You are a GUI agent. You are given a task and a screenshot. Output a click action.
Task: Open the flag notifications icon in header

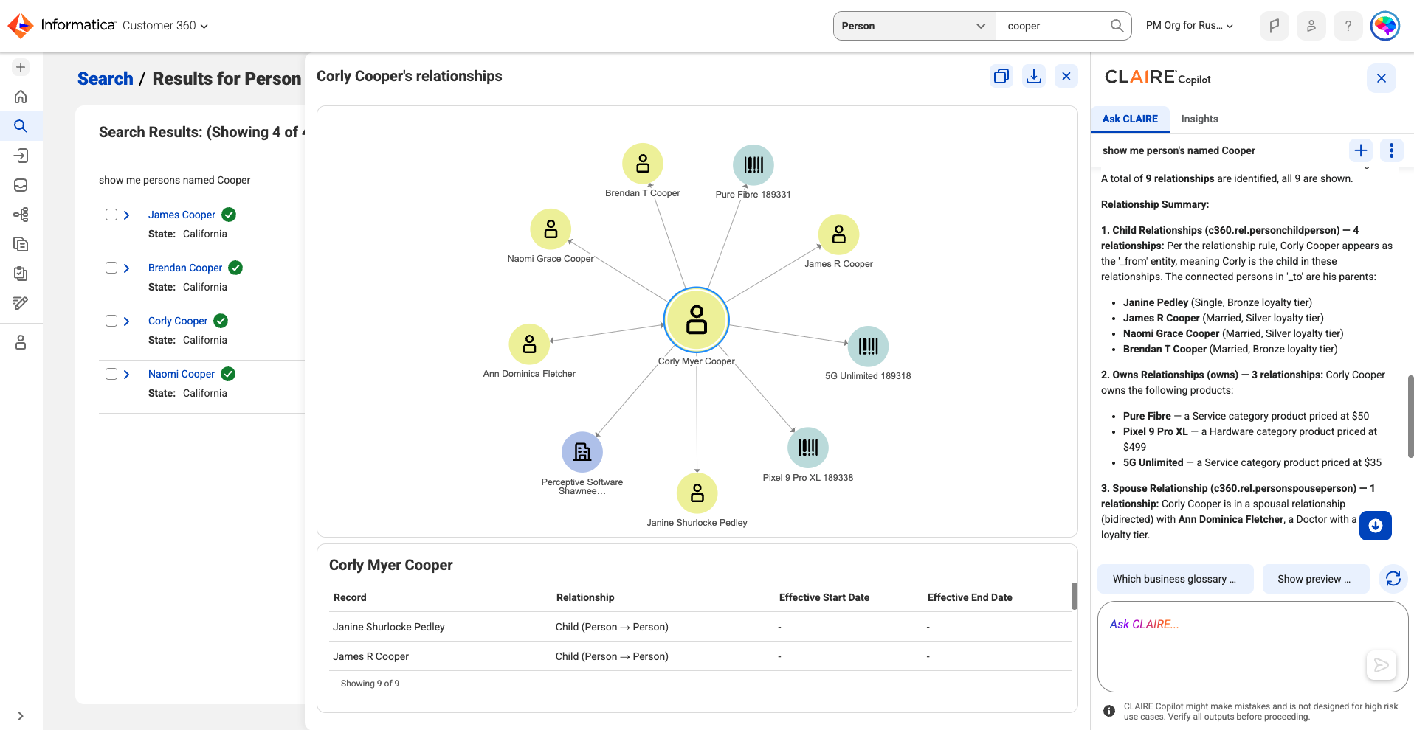tap(1275, 26)
